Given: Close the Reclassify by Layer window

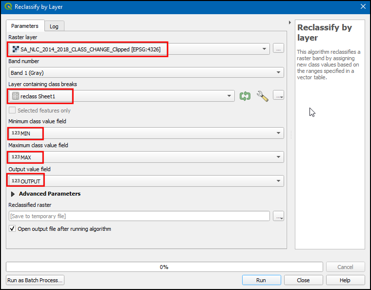Looking at the screenshot, I should pos(363,7).
